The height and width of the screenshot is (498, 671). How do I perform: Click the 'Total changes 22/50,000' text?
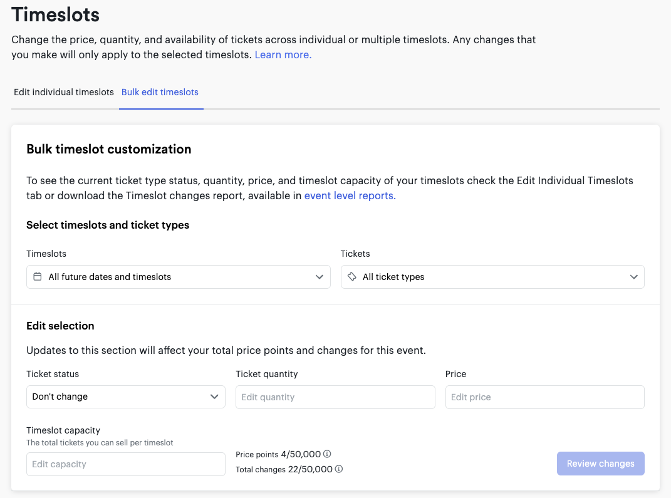pyautogui.click(x=284, y=469)
